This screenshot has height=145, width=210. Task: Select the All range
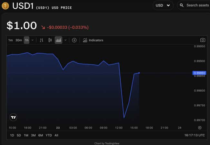click(56, 135)
